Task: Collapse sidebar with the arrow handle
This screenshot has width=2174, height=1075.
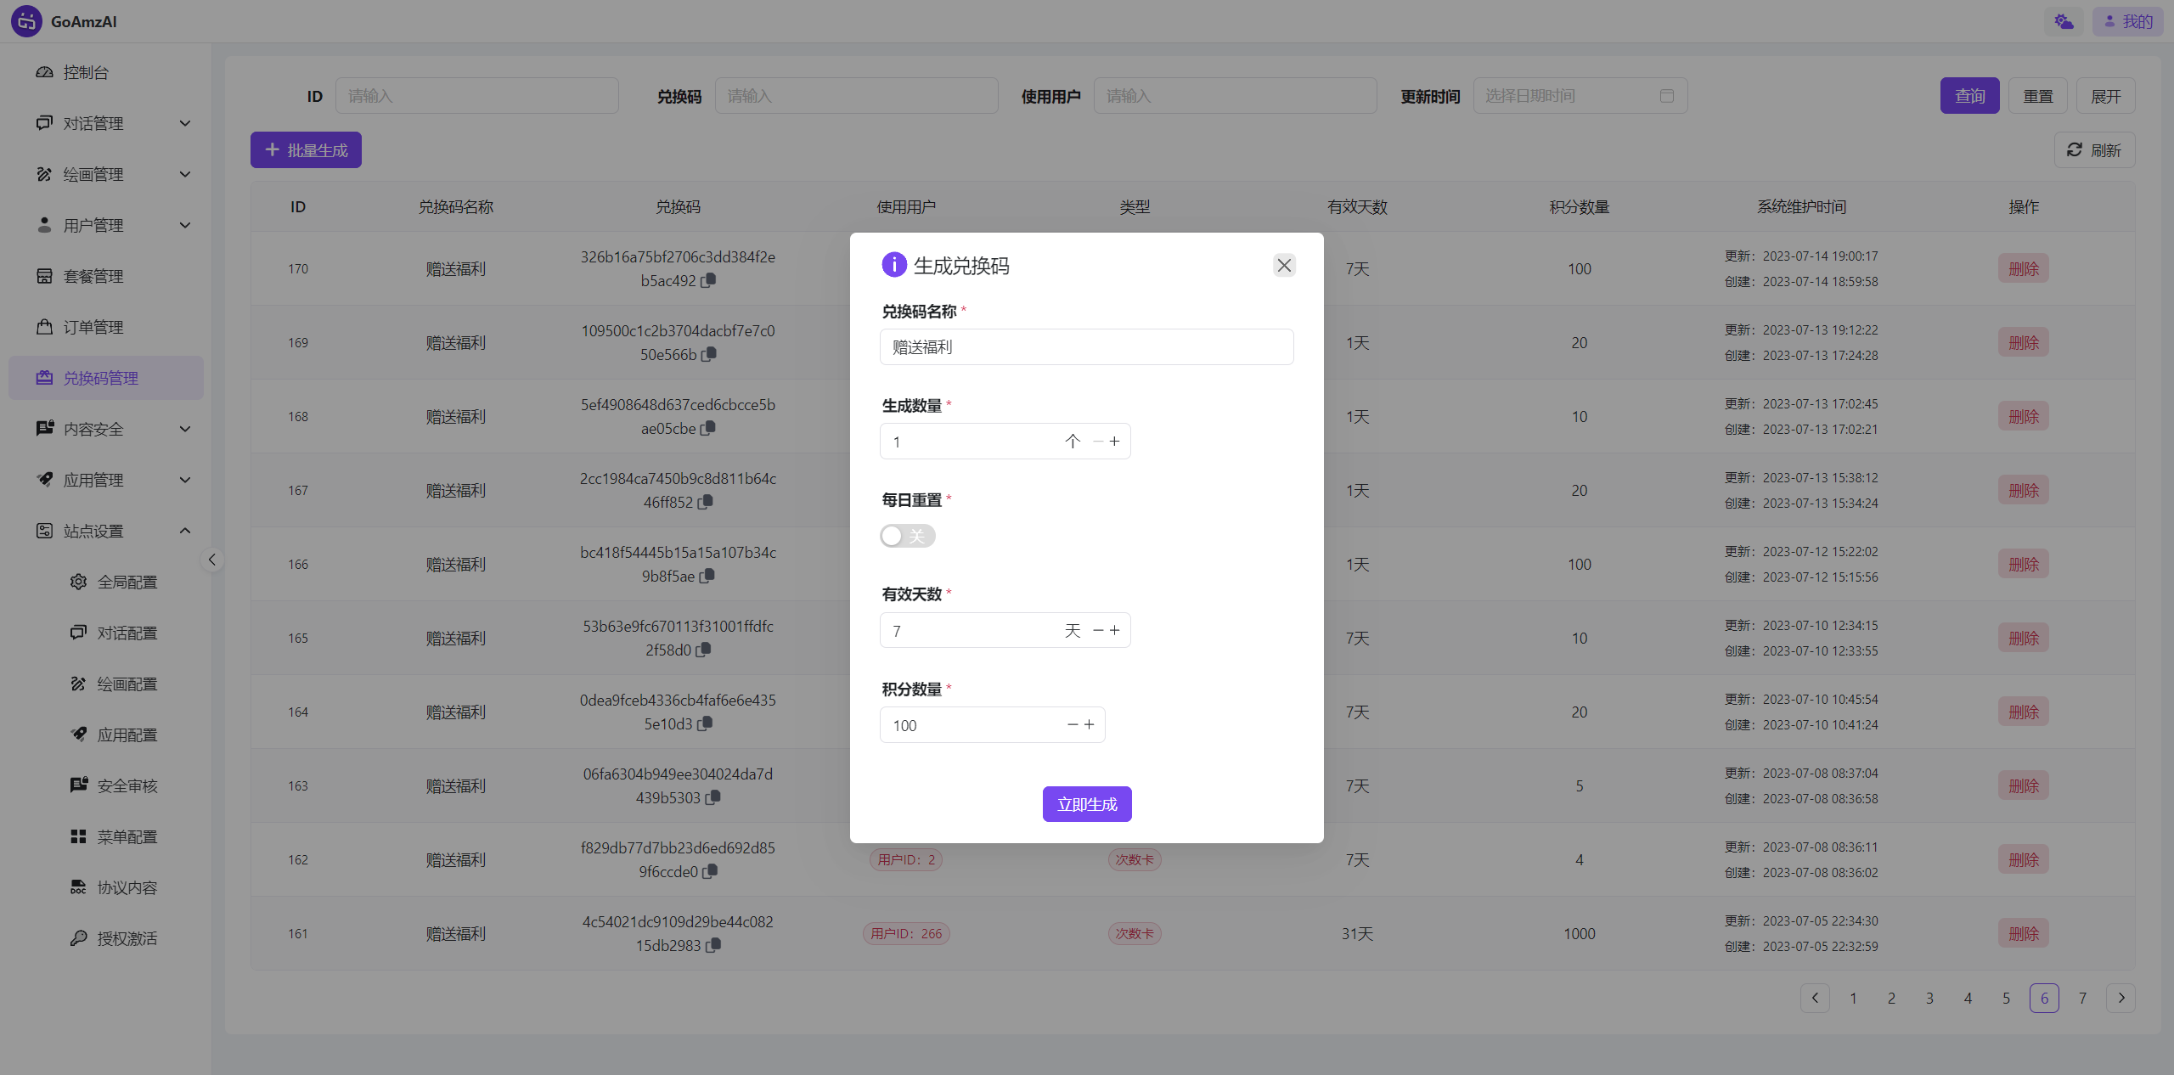Action: coord(212,560)
